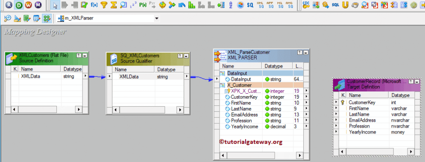
Task: Switch to the Mapplet Designer tool
Action: click(x=37, y=18)
